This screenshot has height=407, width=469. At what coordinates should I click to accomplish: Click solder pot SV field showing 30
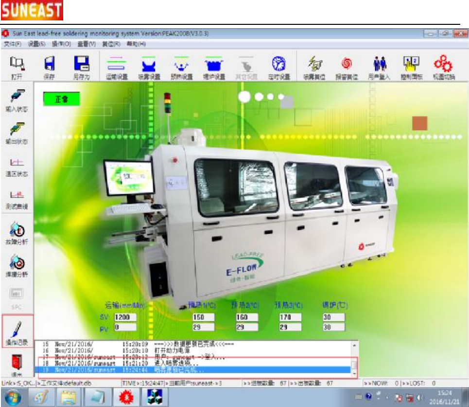tap(333, 317)
